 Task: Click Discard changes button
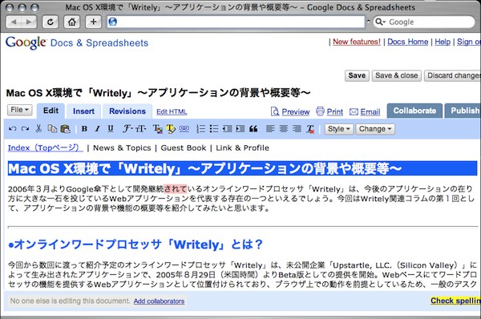pyautogui.click(x=453, y=76)
